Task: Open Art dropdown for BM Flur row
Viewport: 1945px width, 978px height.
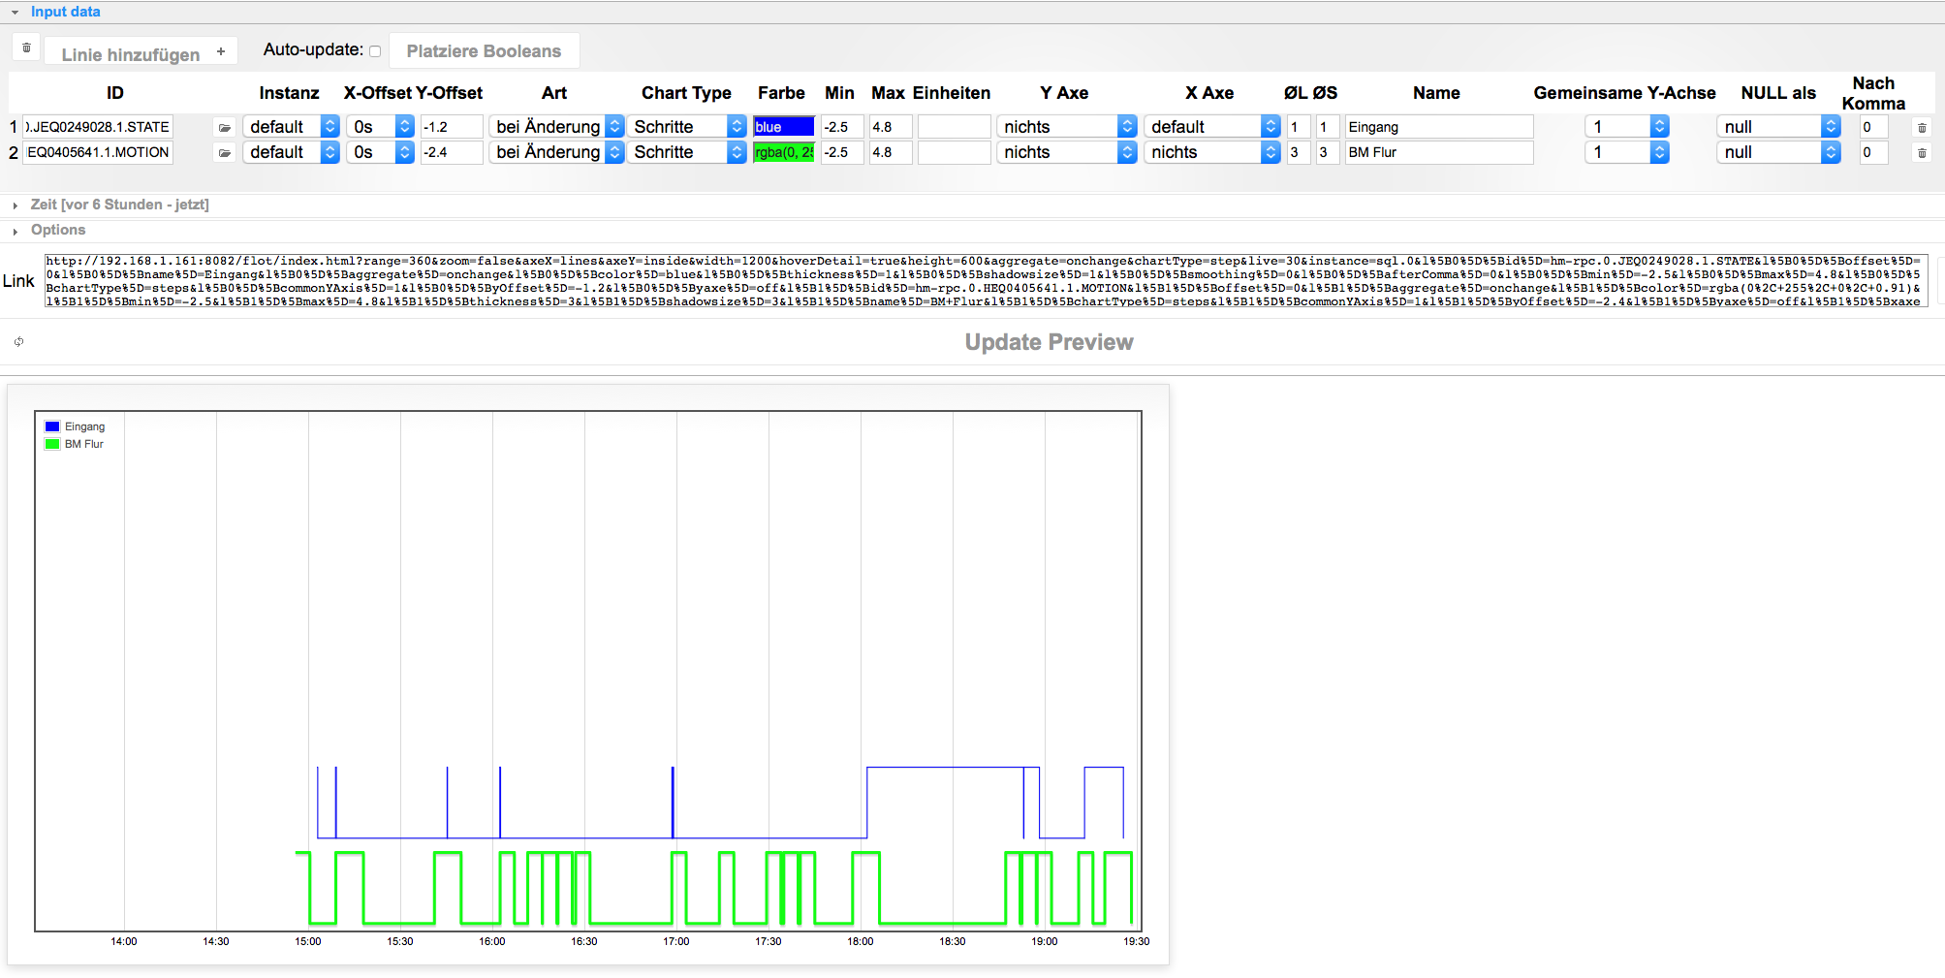Action: pyautogui.click(x=556, y=152)
